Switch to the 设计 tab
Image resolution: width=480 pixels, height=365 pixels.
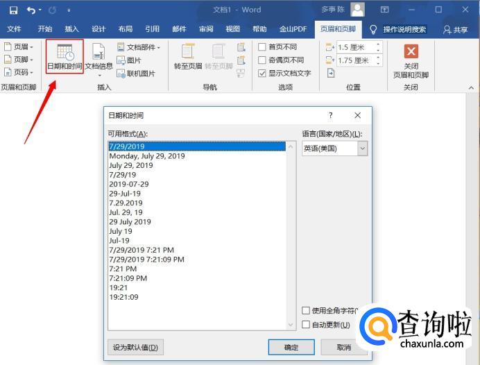(x=98, y=29)
